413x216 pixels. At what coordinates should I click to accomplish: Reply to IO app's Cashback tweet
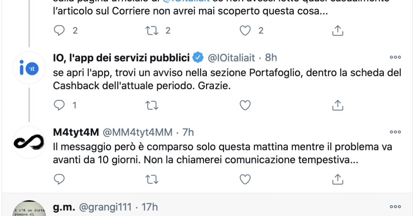pos(60,105)
